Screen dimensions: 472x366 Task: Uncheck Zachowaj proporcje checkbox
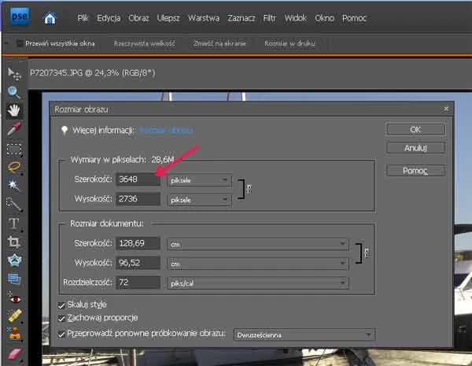[62, 319]
